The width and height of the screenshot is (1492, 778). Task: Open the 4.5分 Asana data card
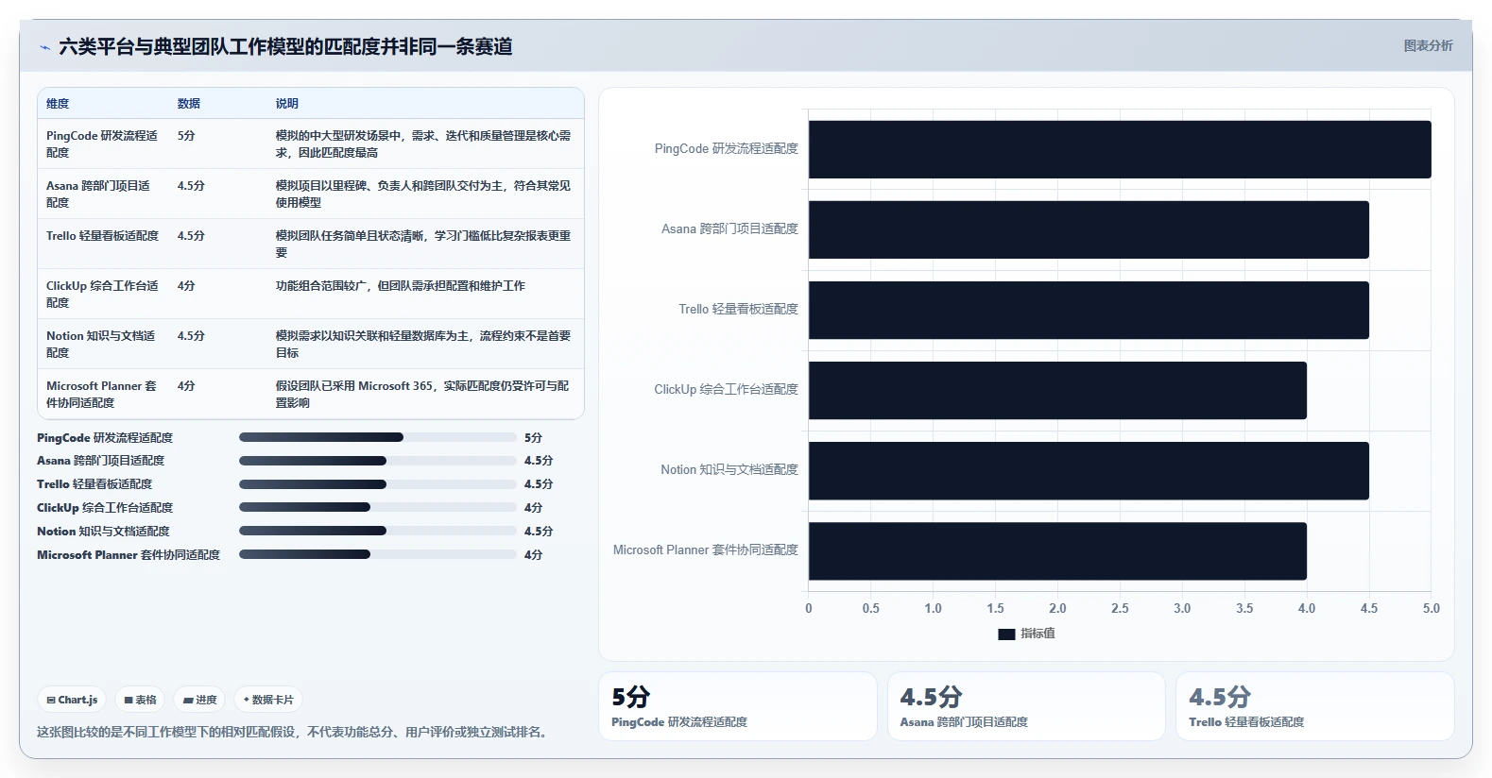(x=1026, y=706)
